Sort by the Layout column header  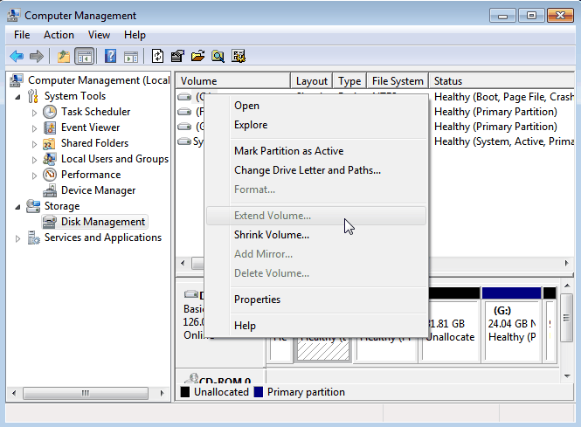(312, 80)
